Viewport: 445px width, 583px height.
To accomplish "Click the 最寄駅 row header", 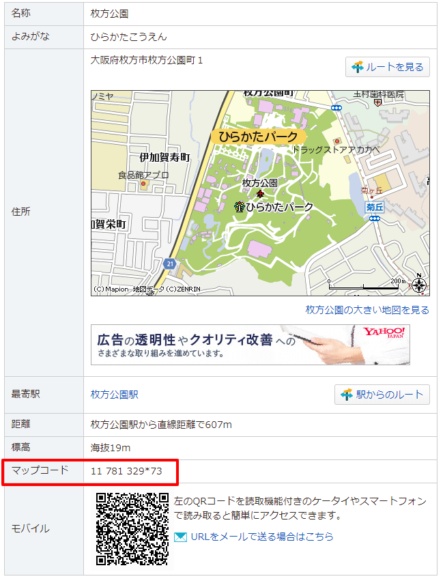I will (x=44, y=395).
